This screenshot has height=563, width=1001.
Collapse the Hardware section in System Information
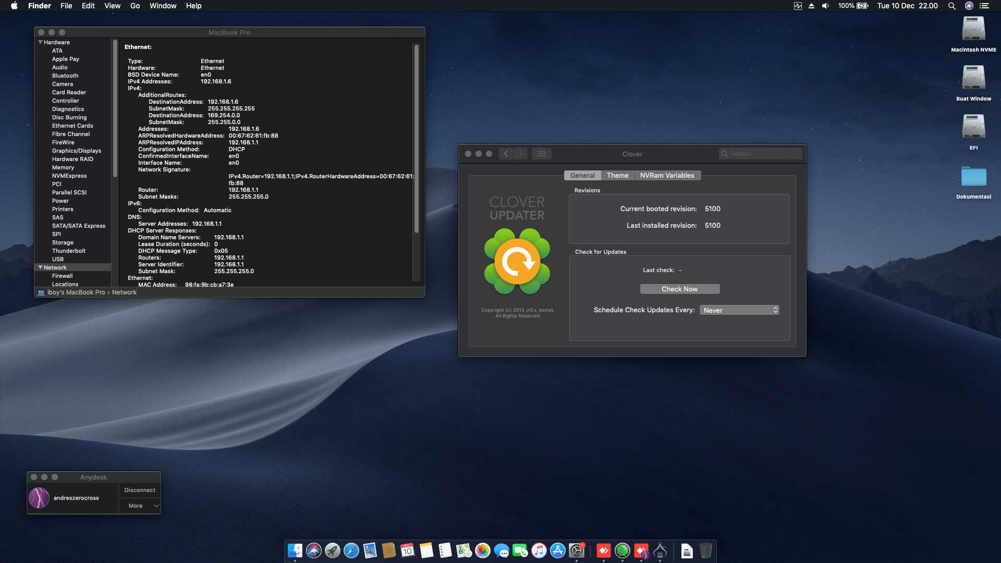tap(41, 42)
